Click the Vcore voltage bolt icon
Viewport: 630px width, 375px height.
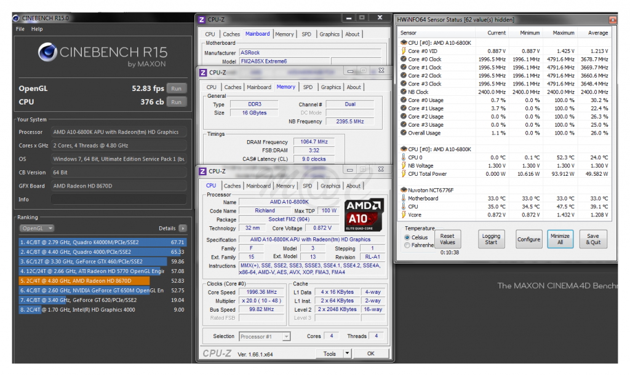coord(404,215)
